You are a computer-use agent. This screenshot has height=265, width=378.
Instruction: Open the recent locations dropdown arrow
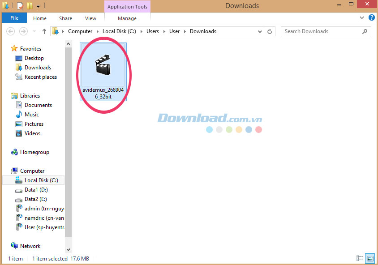click(34, 31)
